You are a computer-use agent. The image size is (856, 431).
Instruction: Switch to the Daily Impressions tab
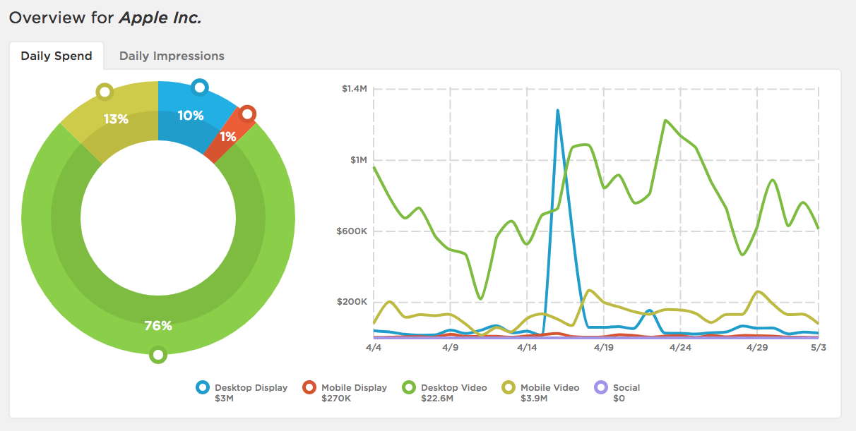click(x=171, y=55)
